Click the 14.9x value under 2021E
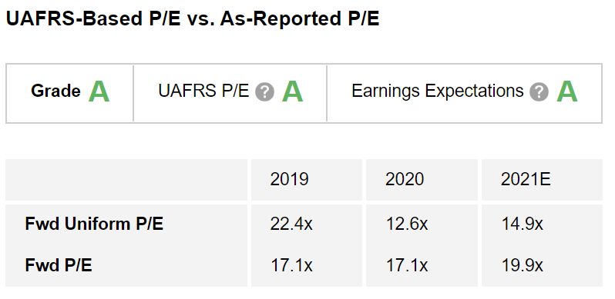This screenshot has width=615, height=299. tap(523, 224)
